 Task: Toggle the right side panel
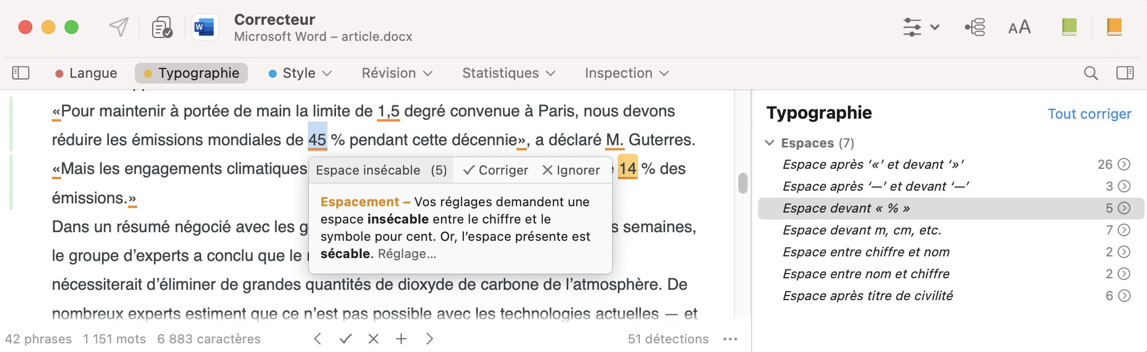[1125, 73]
